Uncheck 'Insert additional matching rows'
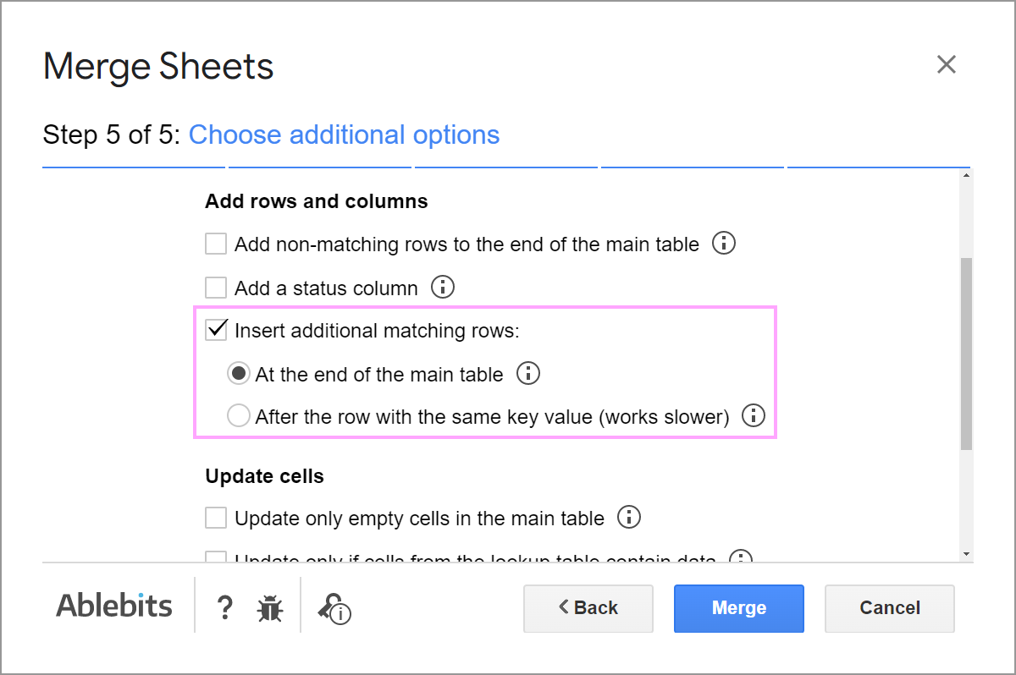 [x=216, y=330]
